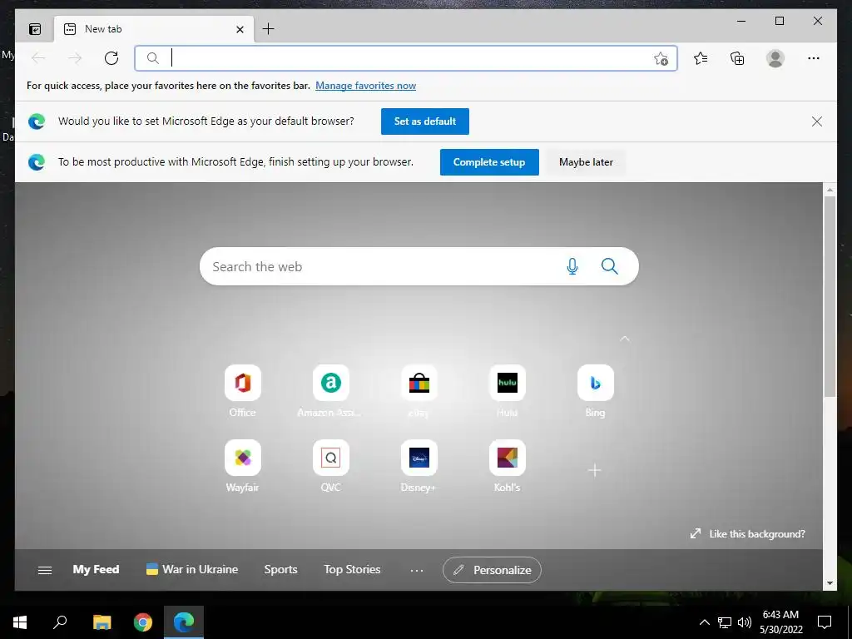Select Sports feed tab
Image resolution: width=852 pixels, height=639 pixels.
280,569
